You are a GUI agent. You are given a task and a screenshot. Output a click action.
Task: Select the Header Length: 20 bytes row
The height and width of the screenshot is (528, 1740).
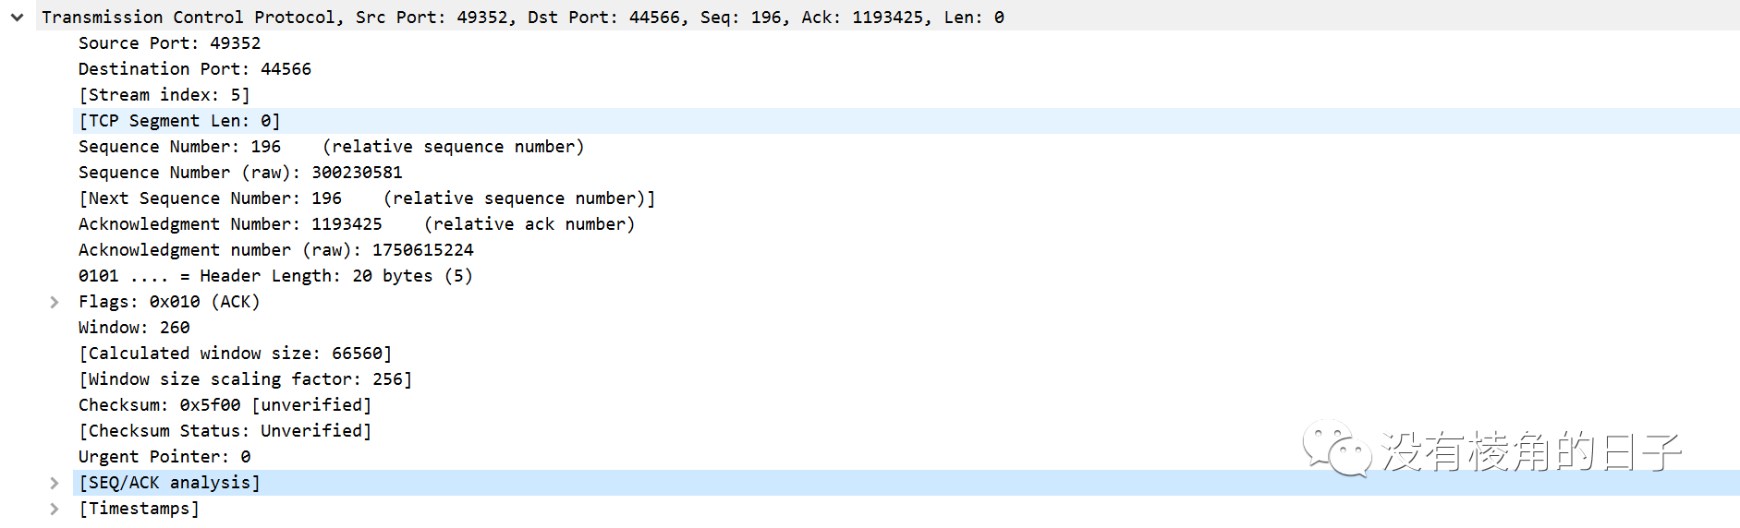tap(274, 276)
